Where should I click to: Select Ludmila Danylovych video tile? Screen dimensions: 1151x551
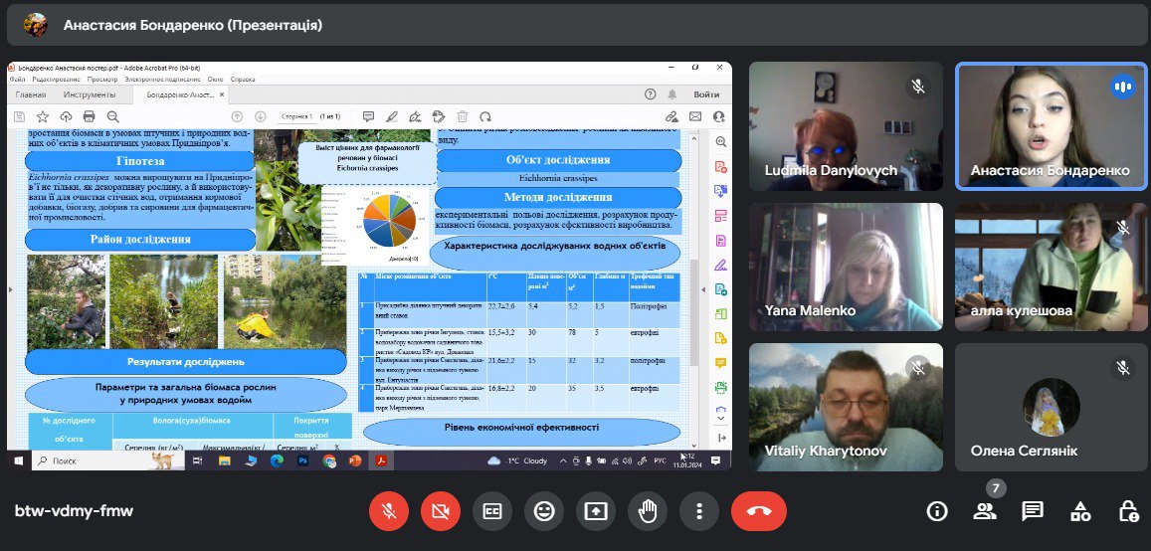846,126
